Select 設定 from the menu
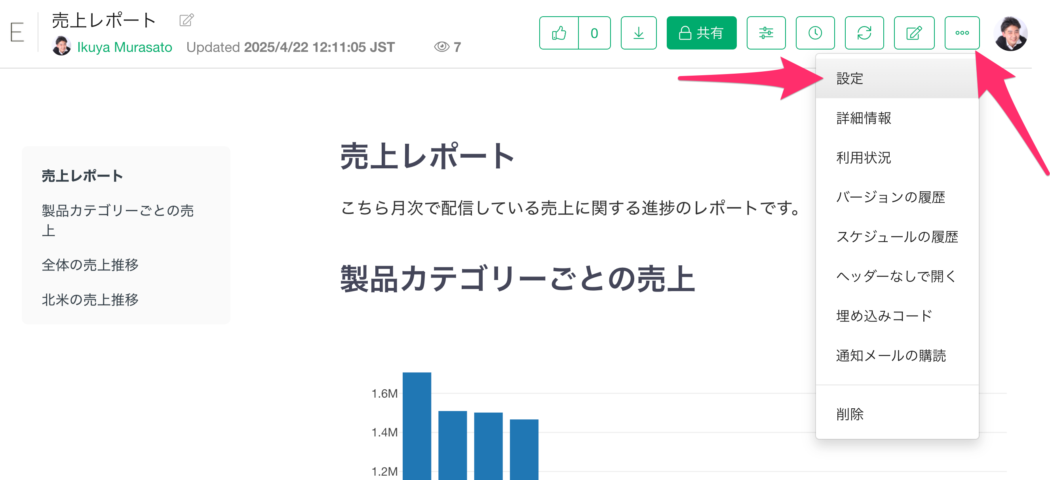This screenshot has width=1050, height=480. (x=849, y=78)
